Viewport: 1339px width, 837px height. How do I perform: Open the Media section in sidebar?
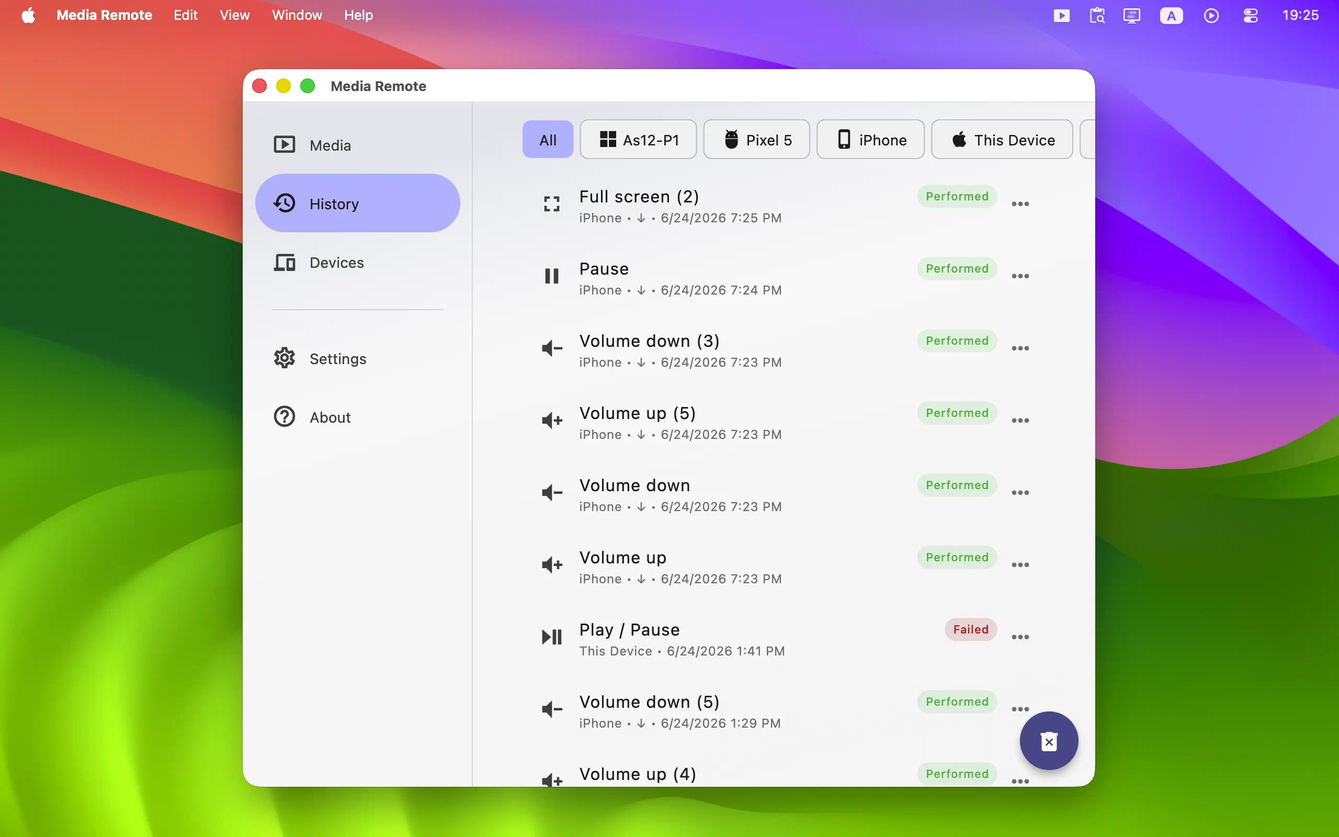click(x=357, y=145)
